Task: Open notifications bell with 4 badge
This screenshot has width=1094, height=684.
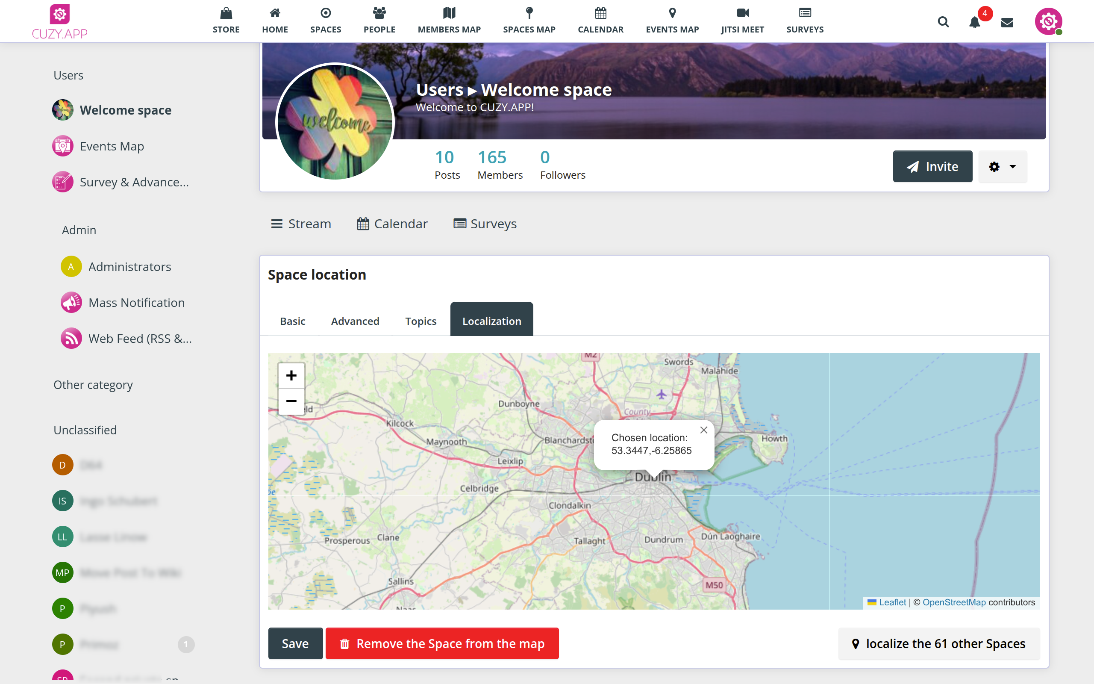Action: coord(975,22)
